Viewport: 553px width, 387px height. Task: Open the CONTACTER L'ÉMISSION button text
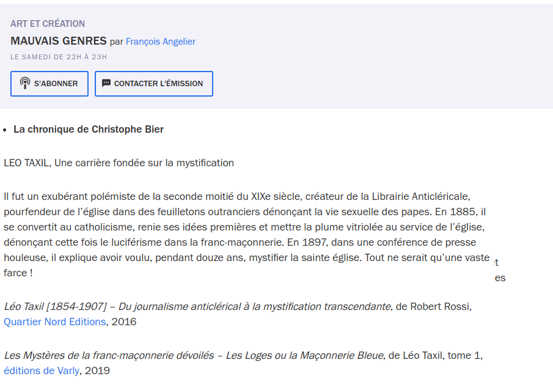coord(158,84)
